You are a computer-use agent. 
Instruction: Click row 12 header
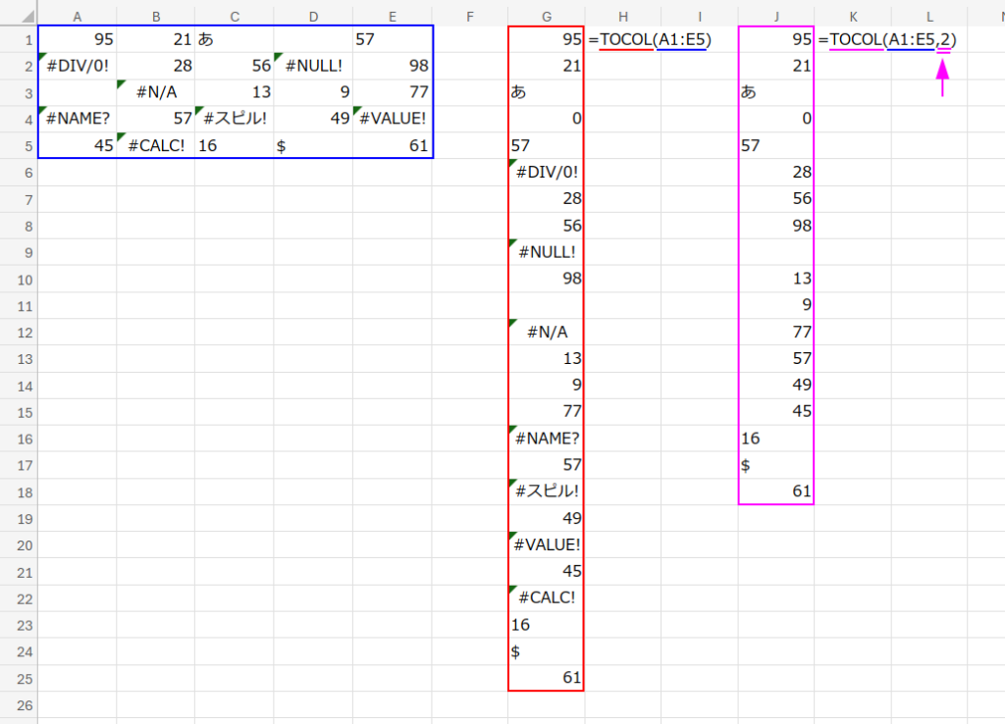(x=18, y=332)
